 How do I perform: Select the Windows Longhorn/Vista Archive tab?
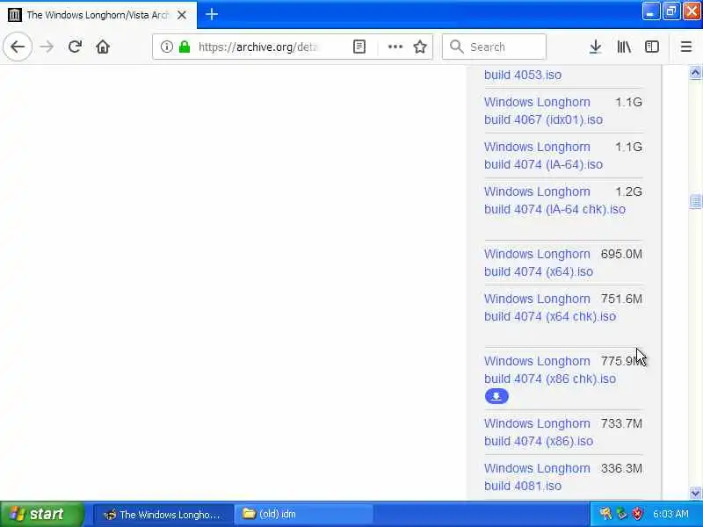pyautogui.click(x=98, y=15)
